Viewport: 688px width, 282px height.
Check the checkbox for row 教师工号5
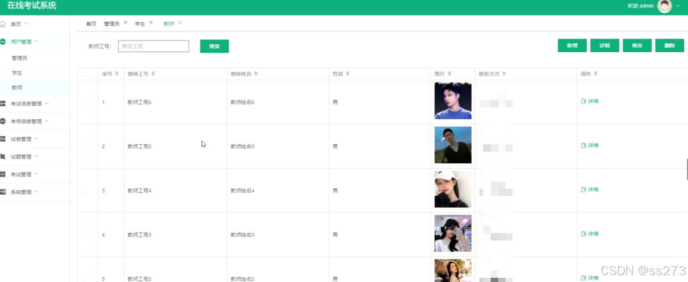[84, 146]
